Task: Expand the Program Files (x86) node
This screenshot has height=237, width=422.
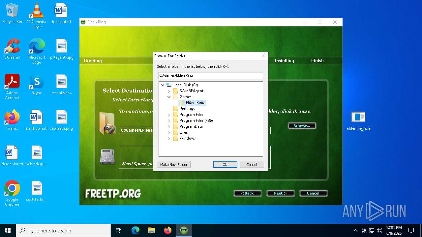Action: (169, 120)
